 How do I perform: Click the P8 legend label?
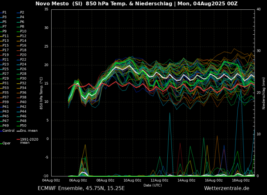(22, 27)
